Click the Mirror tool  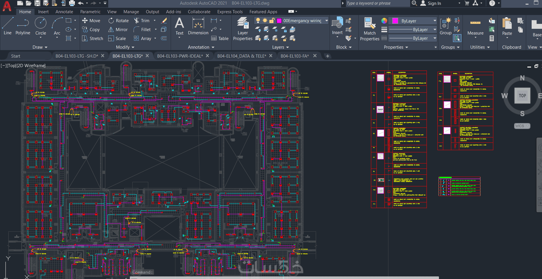coord(118,30)
